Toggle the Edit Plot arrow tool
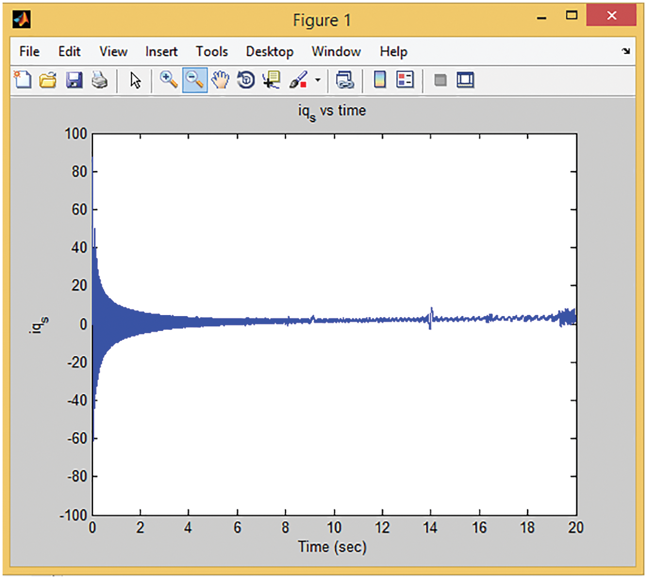647x579 pixels. click(x=135, y=80)
